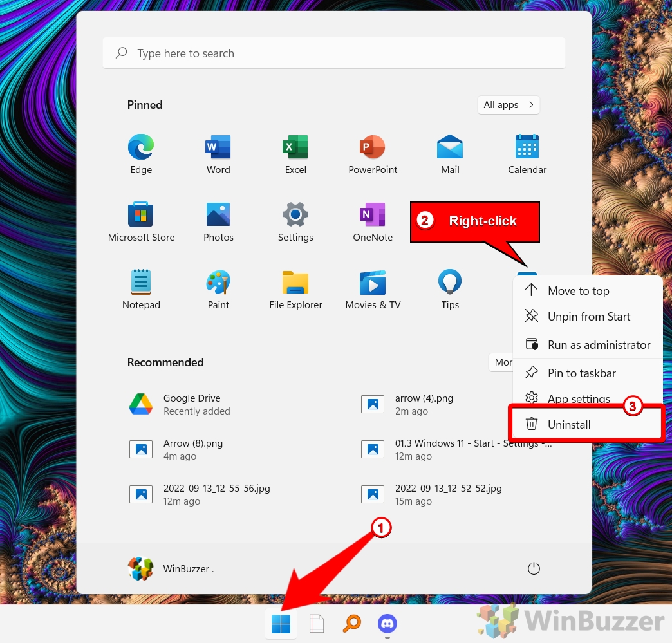
Task: Open the Edge browser pinned app
Action: [141, 154]
